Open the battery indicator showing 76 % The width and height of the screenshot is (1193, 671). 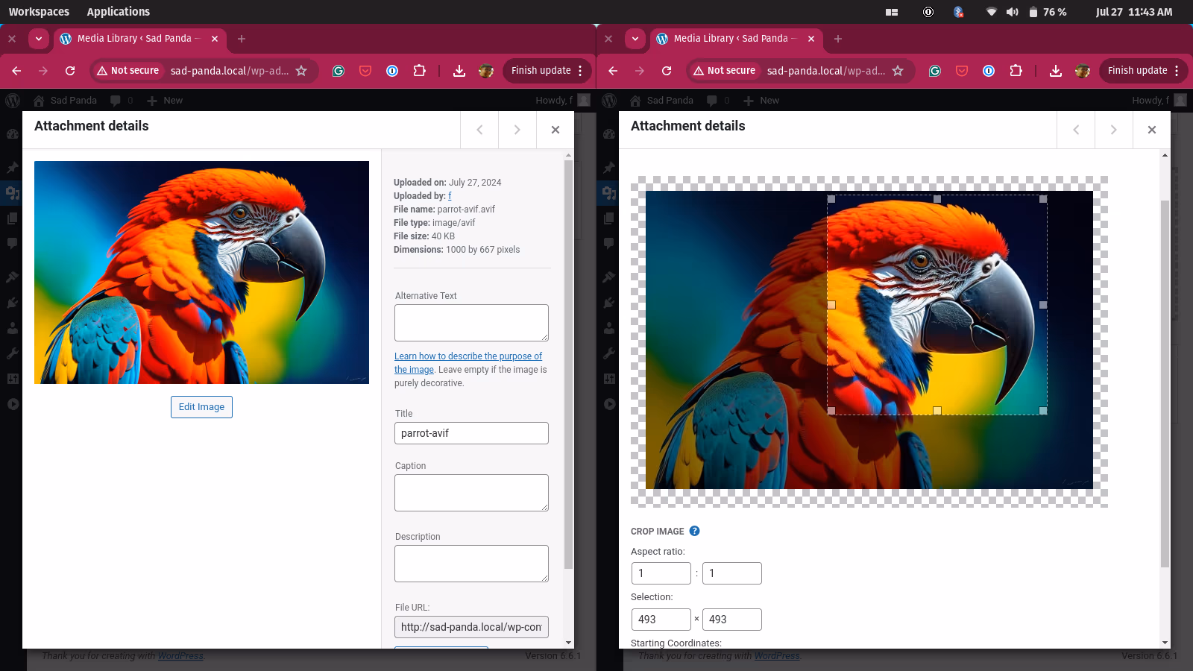(x=1048, y=12)
